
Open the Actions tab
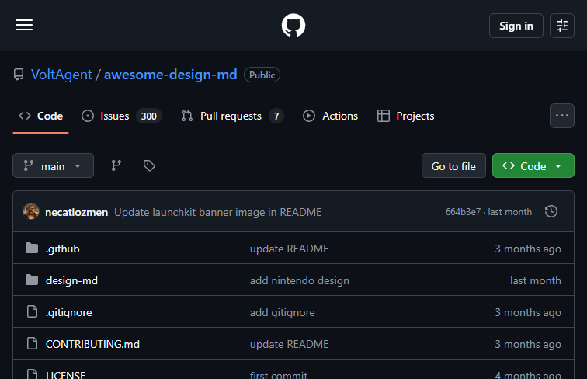tap(330, 116)
